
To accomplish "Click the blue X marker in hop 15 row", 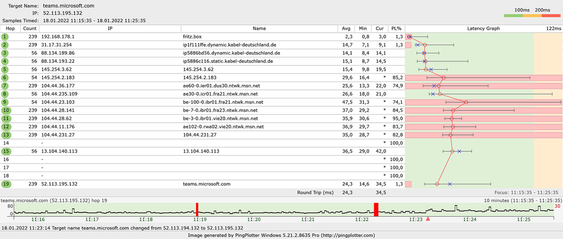I will [459, 151].
